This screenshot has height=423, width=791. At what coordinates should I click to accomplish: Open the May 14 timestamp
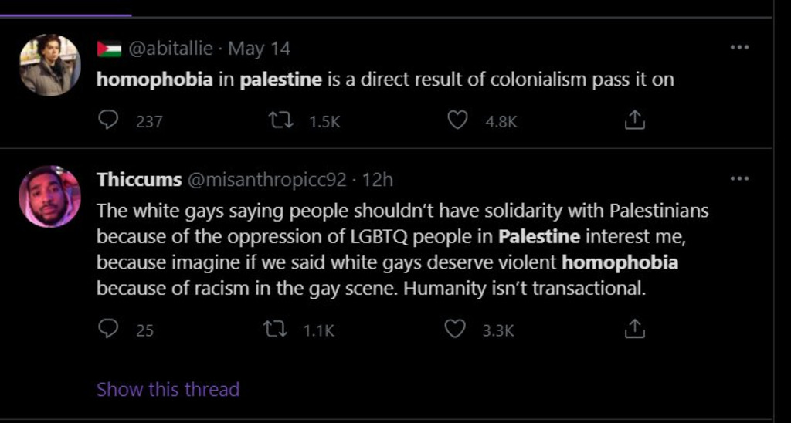[x=260, y=49]
